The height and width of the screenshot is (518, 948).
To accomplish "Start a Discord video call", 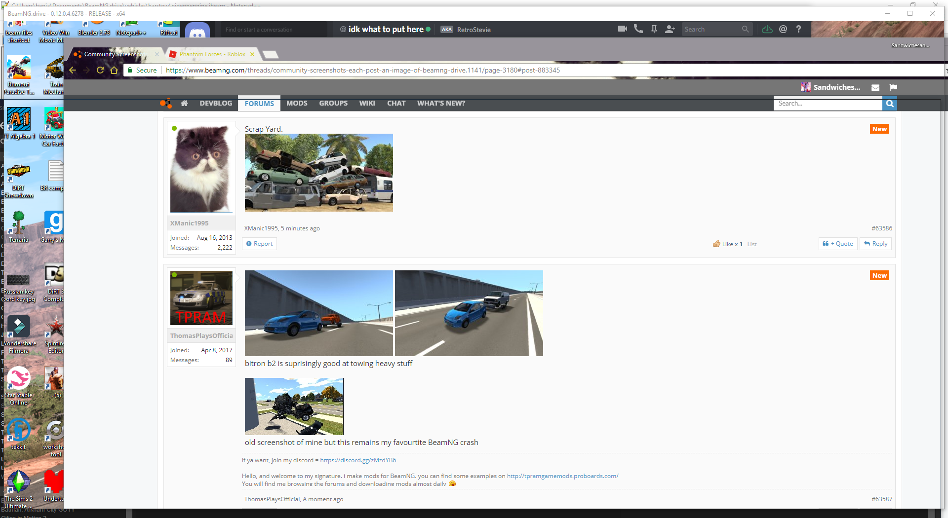I will (x=623, y=29).
